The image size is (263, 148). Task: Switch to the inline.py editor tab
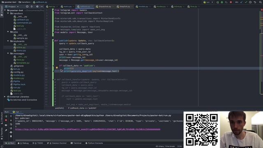(178, 7)
